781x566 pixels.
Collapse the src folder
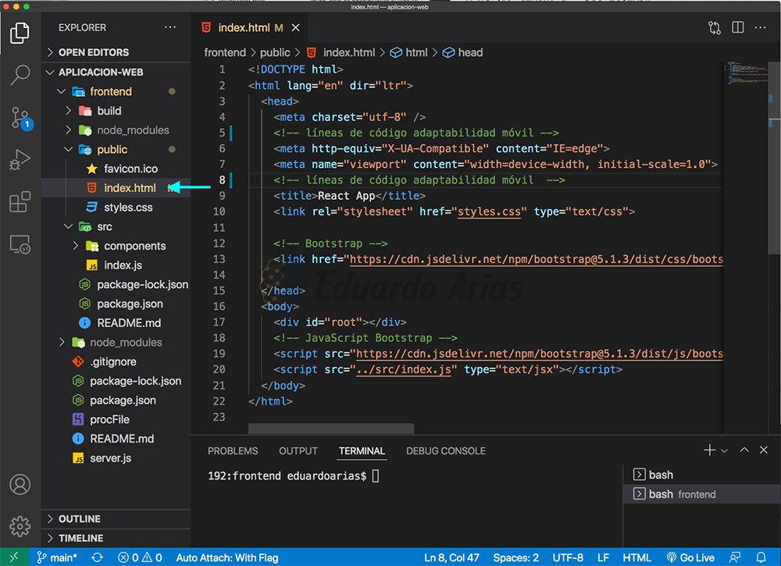click(x=116, y=226)
